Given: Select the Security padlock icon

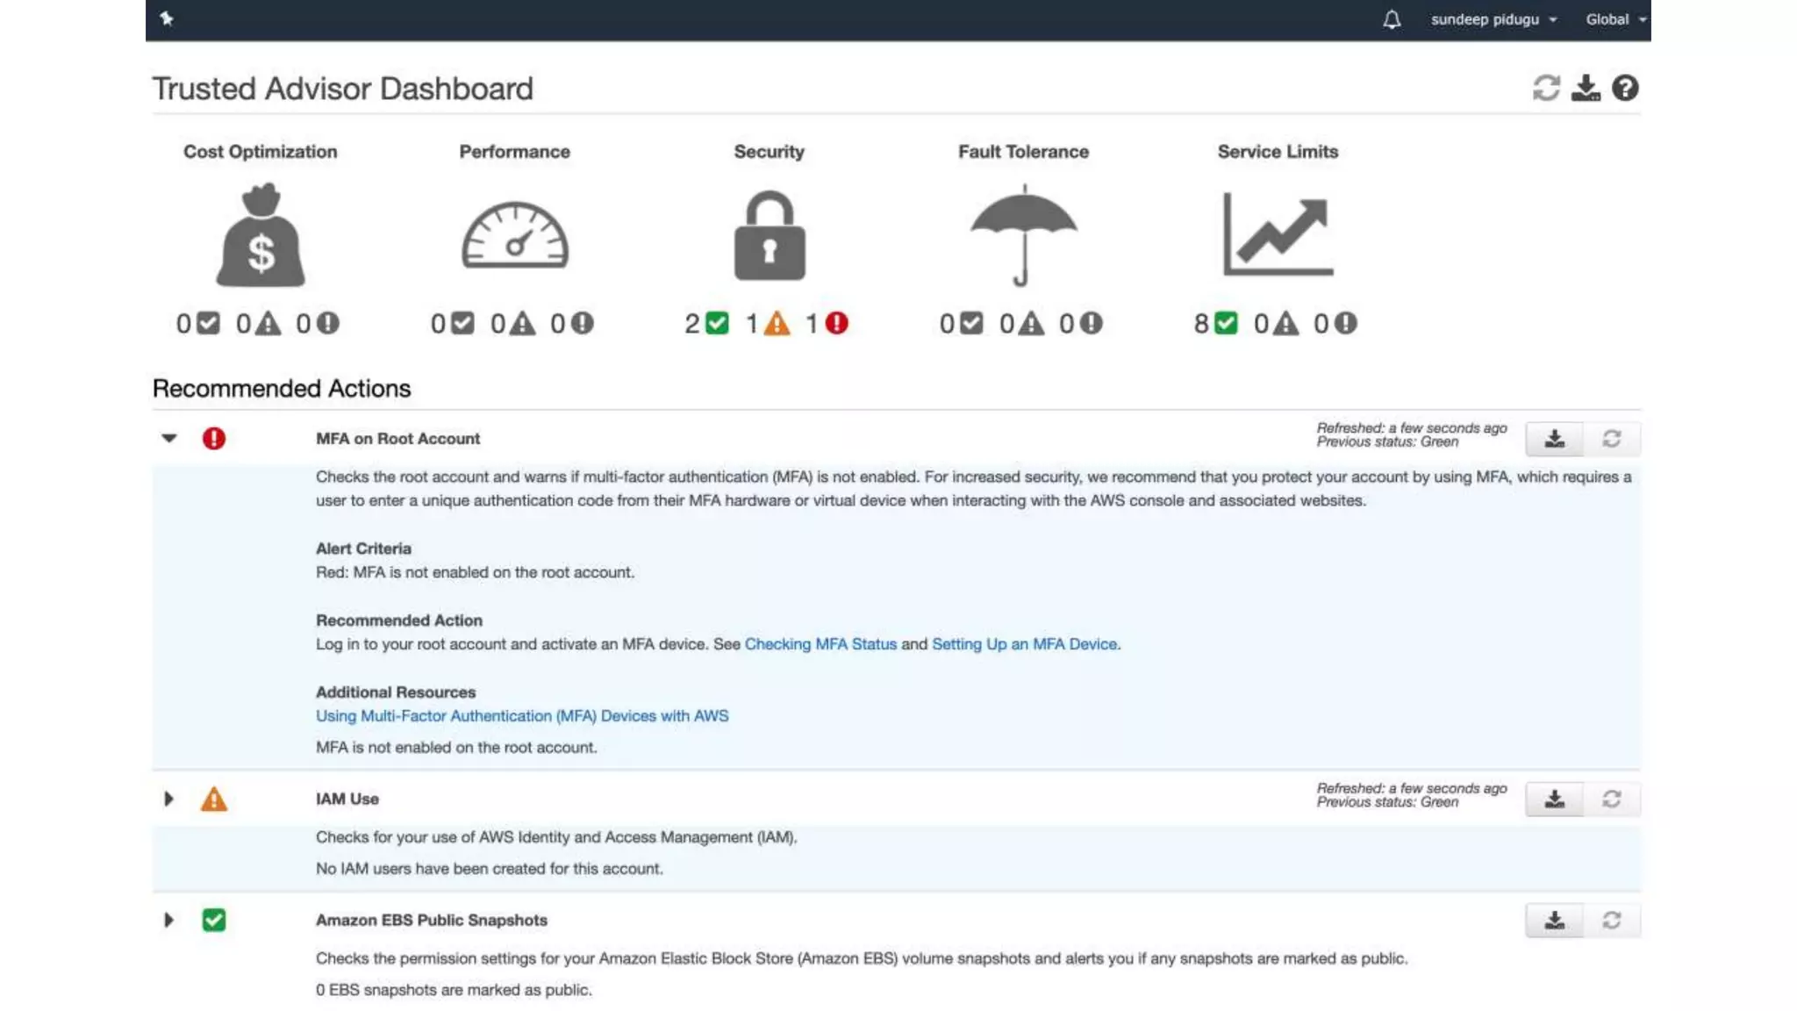Looking at the screenshot, I should point(770,235).
